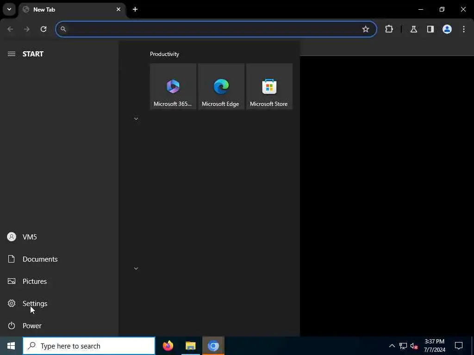Open the VM5 user account
Image resolution: width=474 pixels, height=355 pixels.
click(x=59, y=237)
